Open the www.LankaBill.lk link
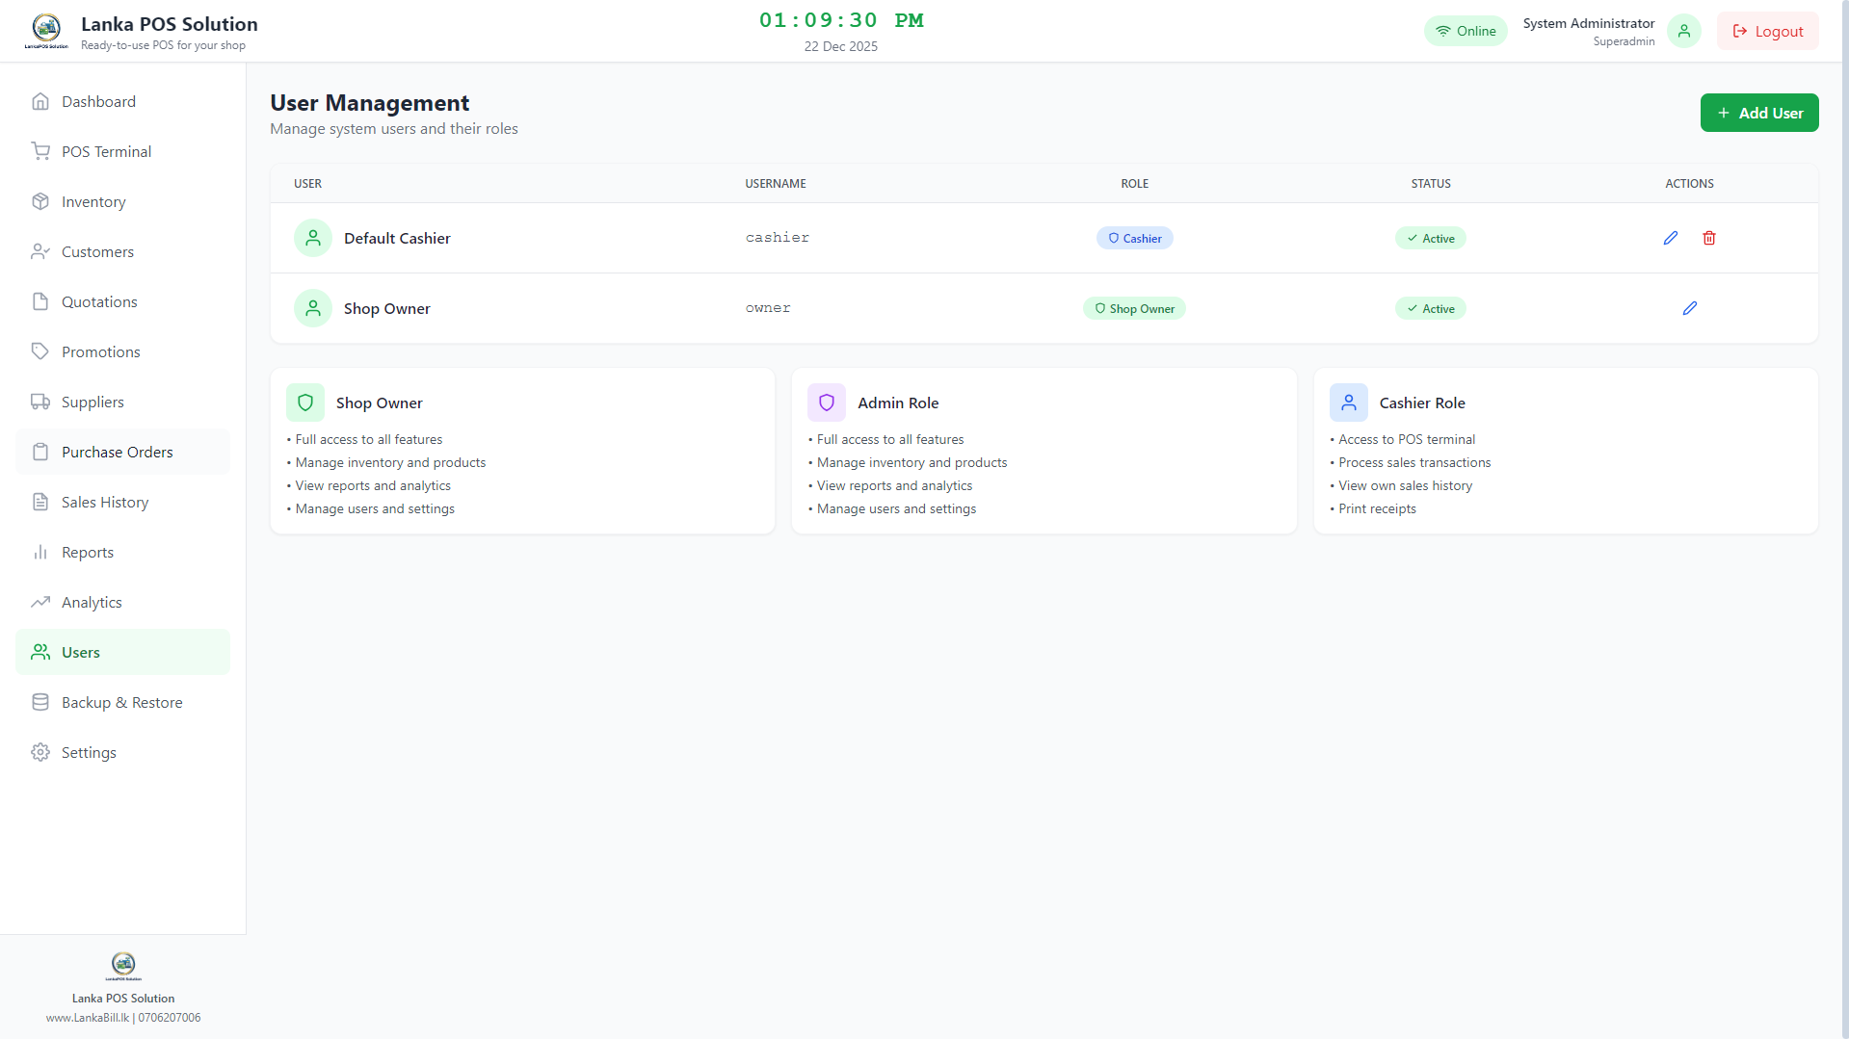The image size is (1849, 1039). [x=87, y=1017]
